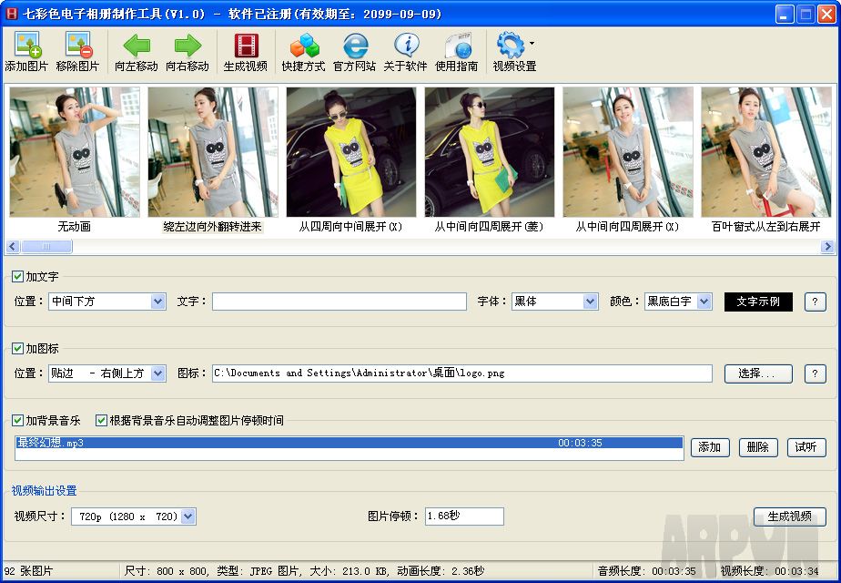Click the black 文字示例 preview swatch

point(758,302)
